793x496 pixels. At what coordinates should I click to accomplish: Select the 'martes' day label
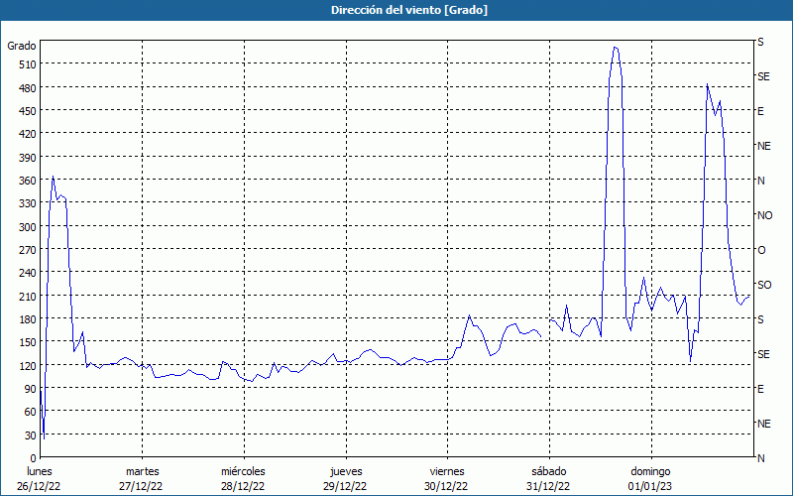[x=143, y=472]
